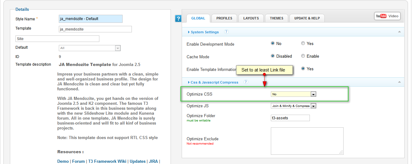Click the Style Name text field
The height and width of the screenshot is (164, 412).
(91, 19)
